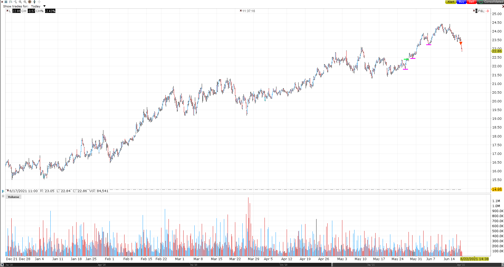Click the 25.00 price axis label
This screenshot has height=267, width=504.
pyautogui.click(x=497, y=14)
